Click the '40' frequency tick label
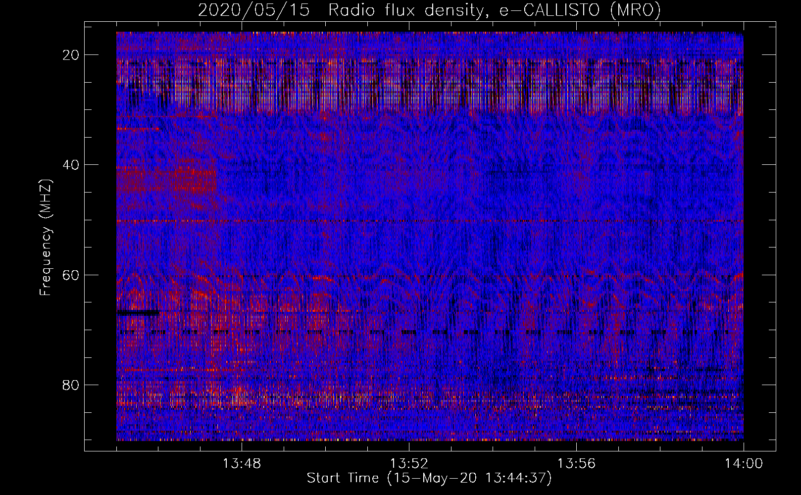The width and height of the screenshot is (801, 495). 71,165
